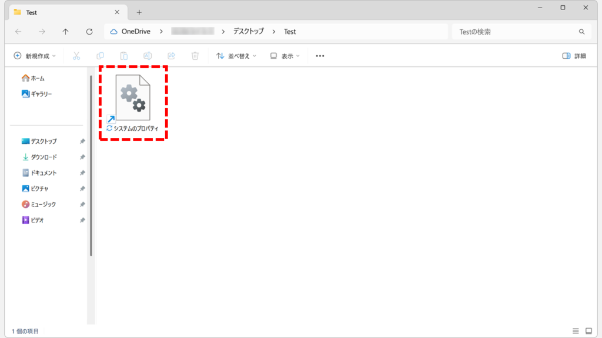Click the pin icon beside ミュージック
Image resolution: width=602 pixels, height=338 pixels.
click(x=82, y=204)
